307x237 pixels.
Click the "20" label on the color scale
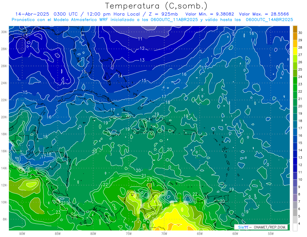point(301,106)
